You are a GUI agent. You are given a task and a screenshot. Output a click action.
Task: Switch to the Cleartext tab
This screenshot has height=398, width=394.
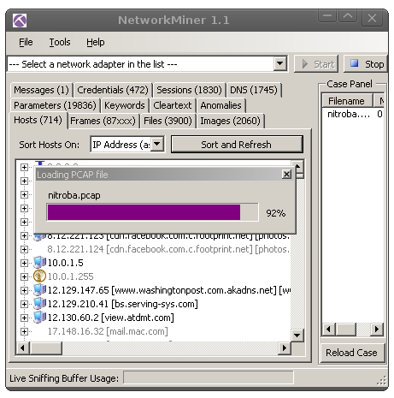(x=173, y=105)
